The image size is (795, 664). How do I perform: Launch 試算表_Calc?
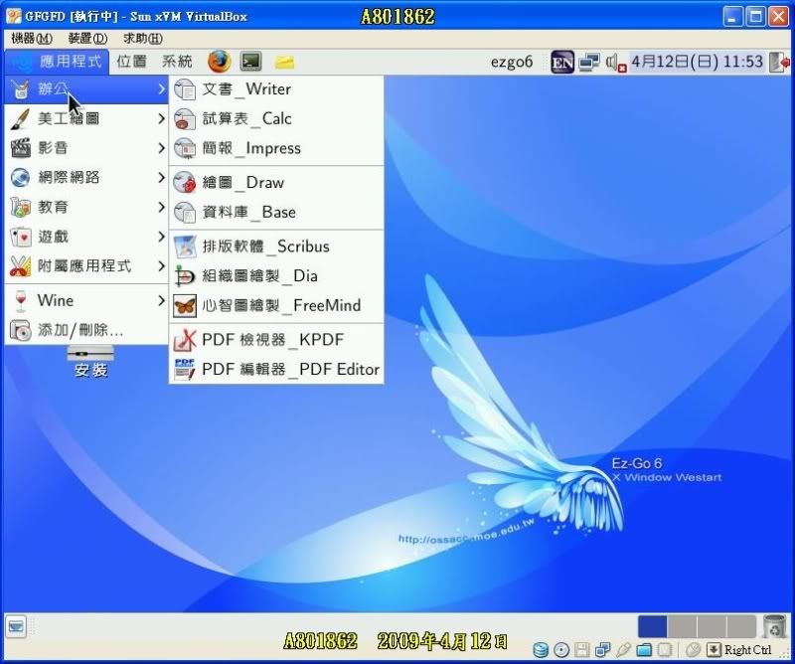pos(276,118)
